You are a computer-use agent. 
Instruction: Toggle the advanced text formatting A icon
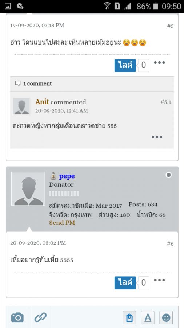(x=148, y=318)
